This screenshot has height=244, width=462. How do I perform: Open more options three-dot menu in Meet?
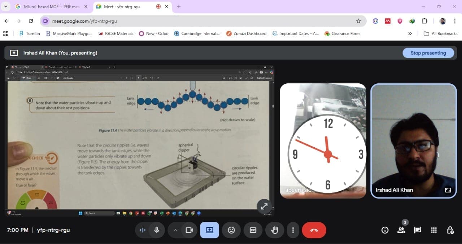pos(293,230)
